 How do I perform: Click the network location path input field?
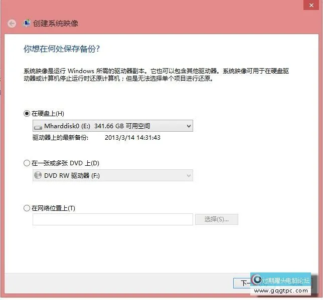tap(113, 219)
